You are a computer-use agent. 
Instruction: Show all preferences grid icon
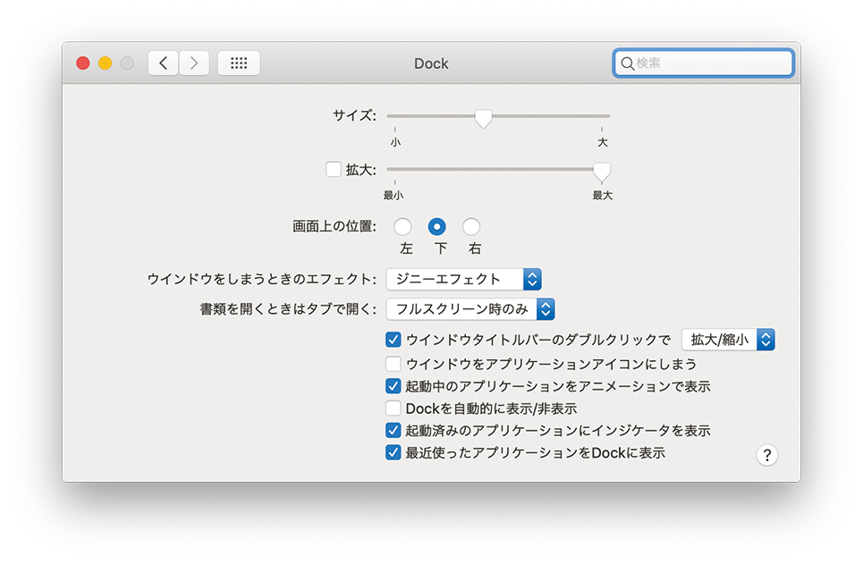tap(239, 63)
